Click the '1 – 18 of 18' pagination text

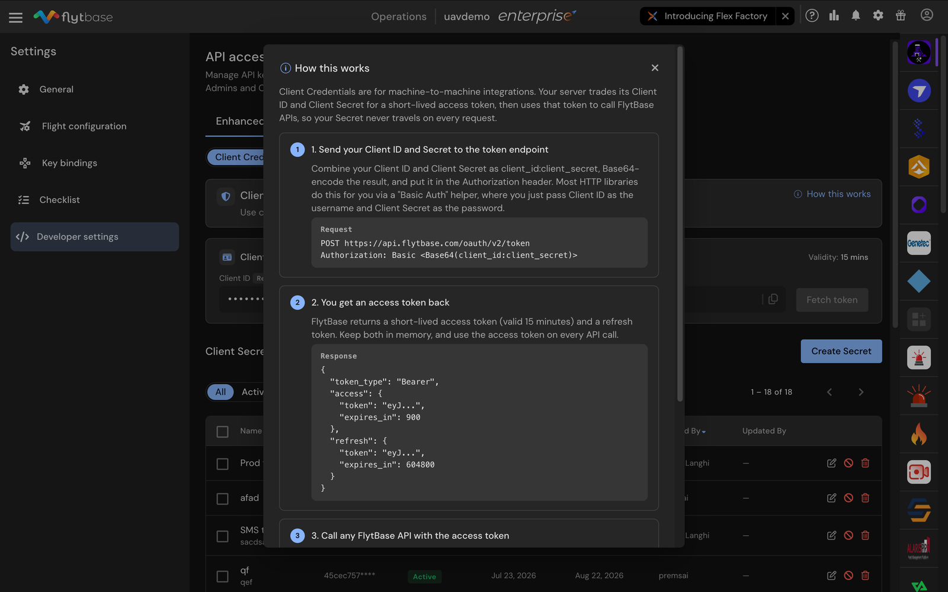[771, 392]
